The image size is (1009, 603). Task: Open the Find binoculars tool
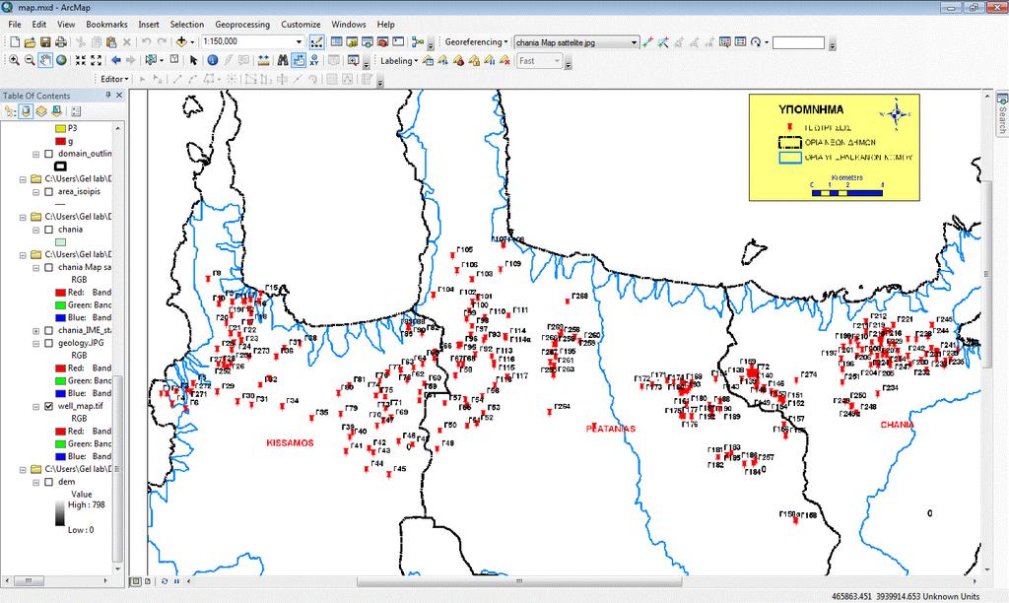(283, 60)
